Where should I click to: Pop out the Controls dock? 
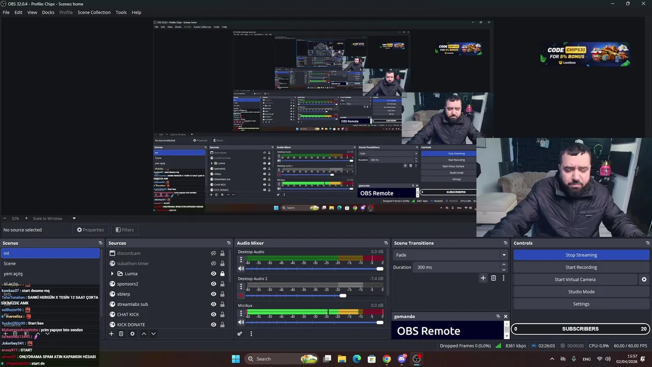(647, 243)
